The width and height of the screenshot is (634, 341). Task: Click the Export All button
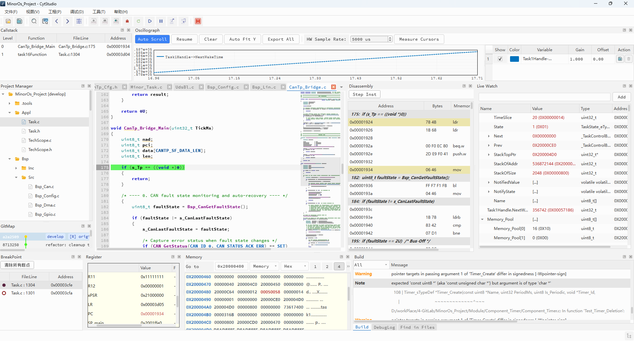pyautogui.click(x=281, y=39)
